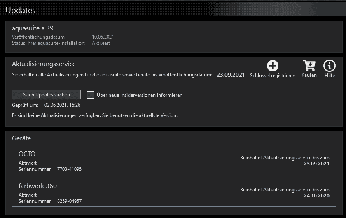Click the Aktualisierungsservice date 23.09.2021
Screen dimensions: 346x218
pos(231,75)
